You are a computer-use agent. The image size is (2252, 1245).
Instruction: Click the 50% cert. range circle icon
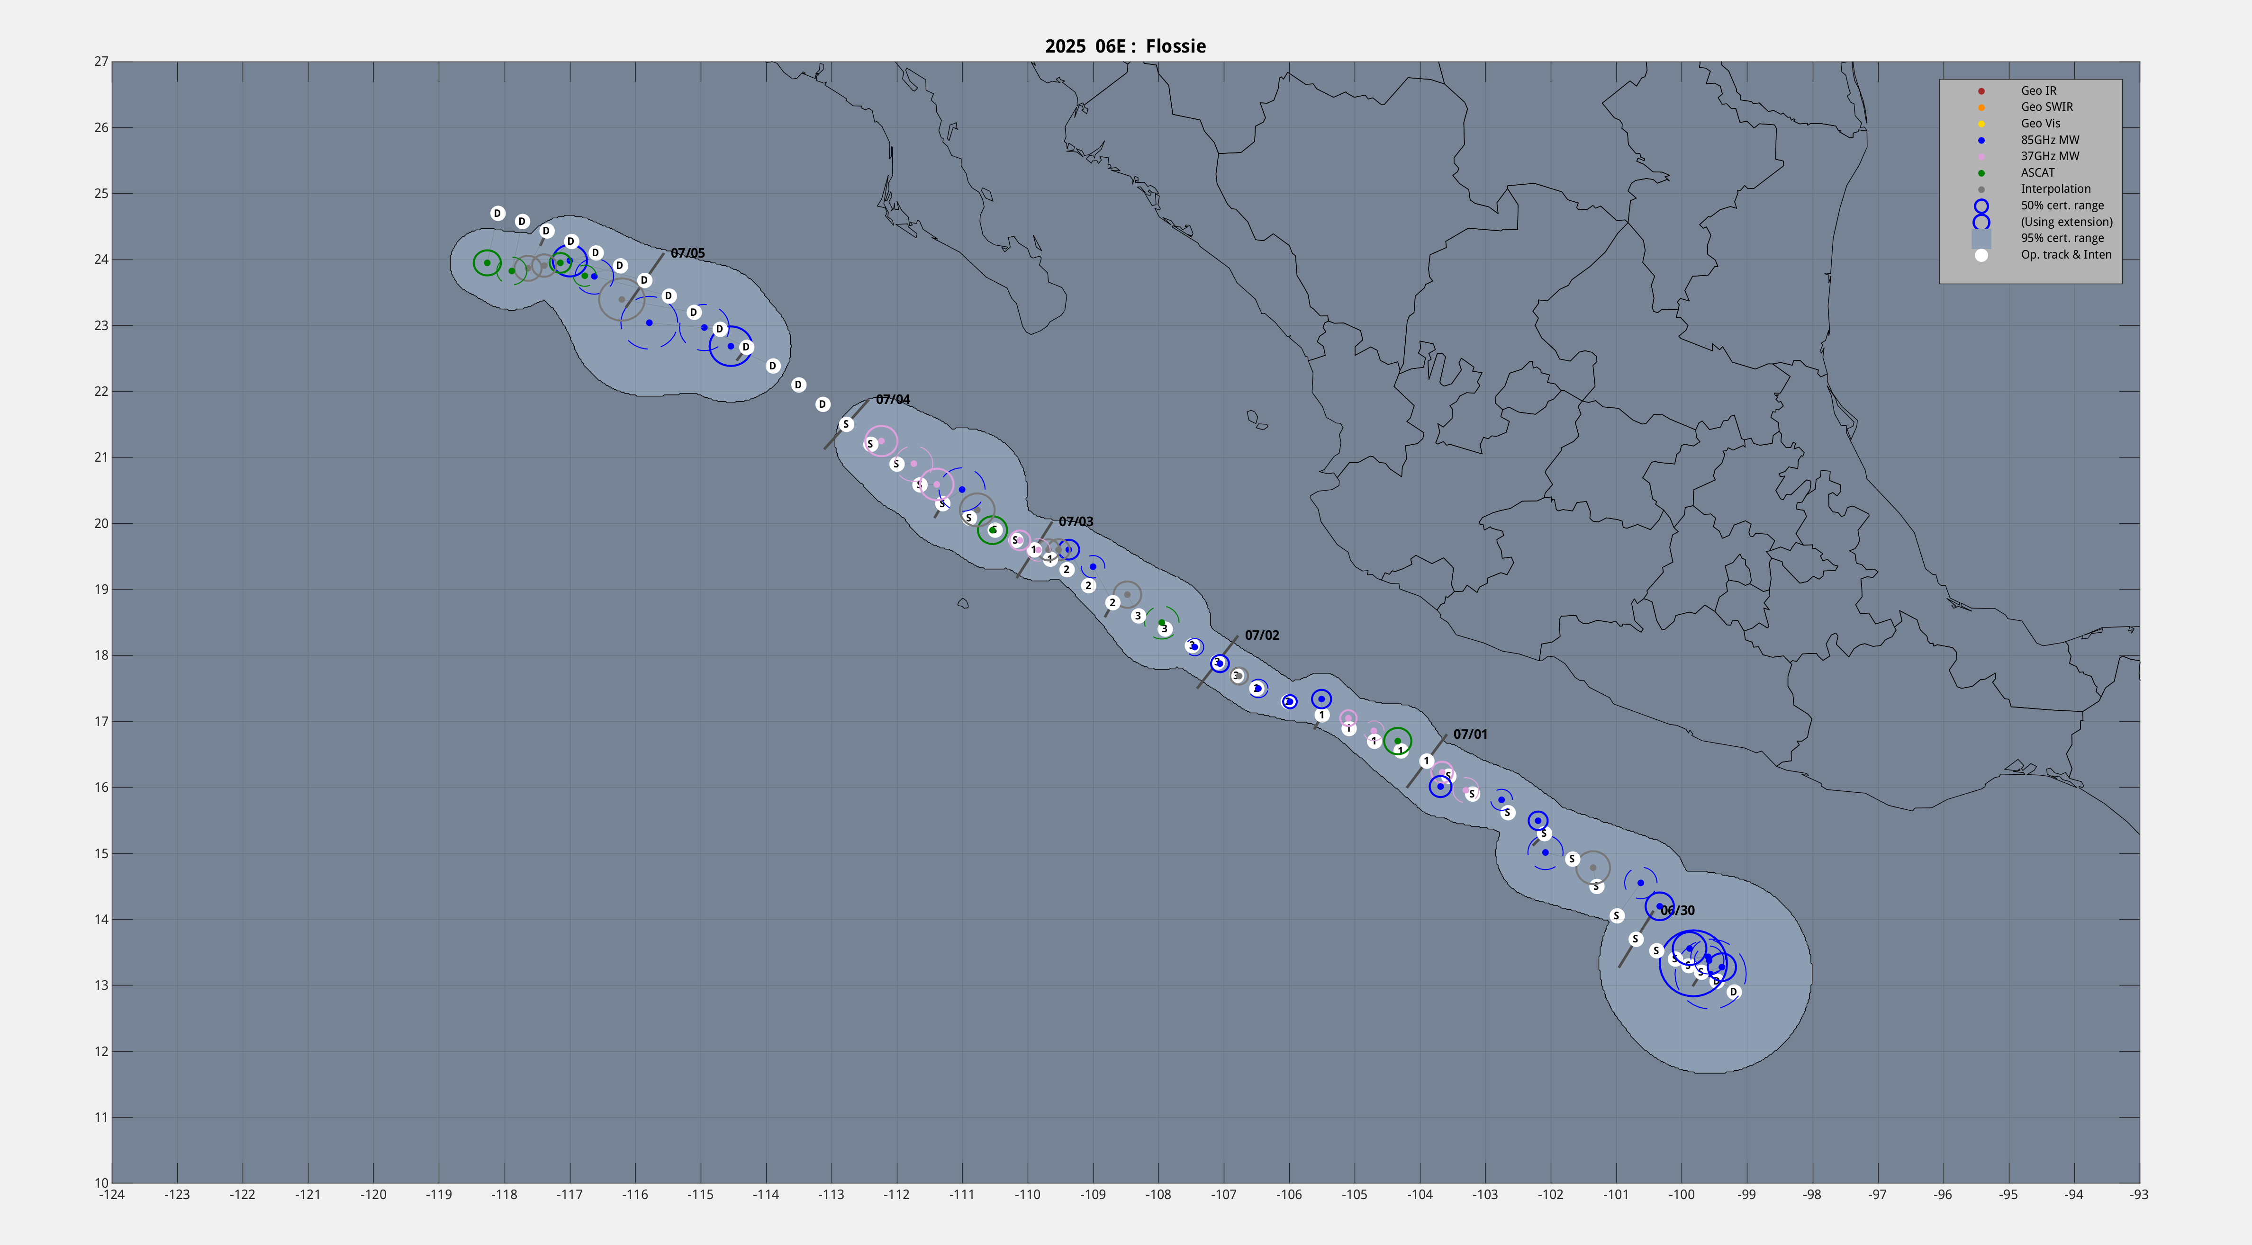pyautogui.click(x=1981, y=206)
